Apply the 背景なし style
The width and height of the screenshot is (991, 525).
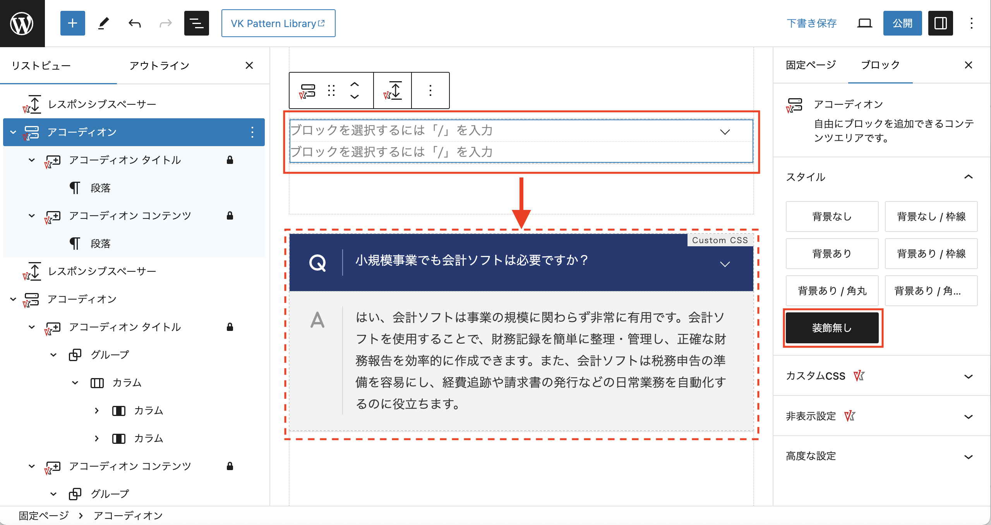832,216
